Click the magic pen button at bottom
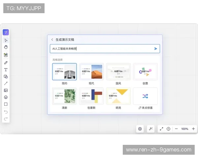The height and width of the screenshot is (158, 198). coord(151,129)
